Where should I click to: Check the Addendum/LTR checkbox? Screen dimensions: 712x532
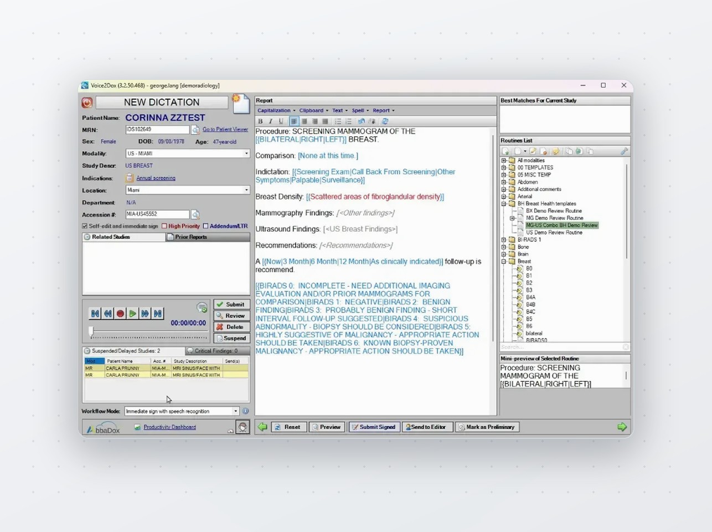pos(205,226)
